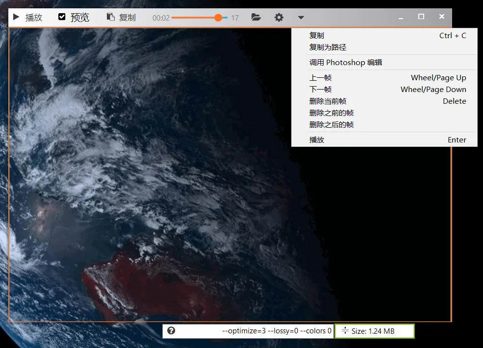Image resolution: width=483 pixels, height=348 pixels.
Task: Open settings via the gear icon
Action: pyautogui.click(x=279, y=17)
